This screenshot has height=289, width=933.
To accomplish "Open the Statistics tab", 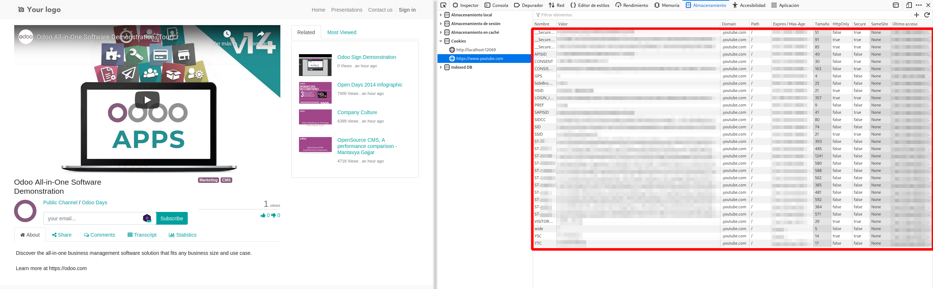I will 183,235.
